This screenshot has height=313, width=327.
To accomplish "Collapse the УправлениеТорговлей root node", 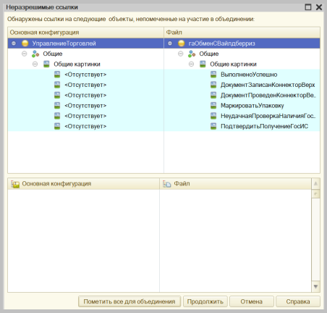I will (x=14, y=43).
